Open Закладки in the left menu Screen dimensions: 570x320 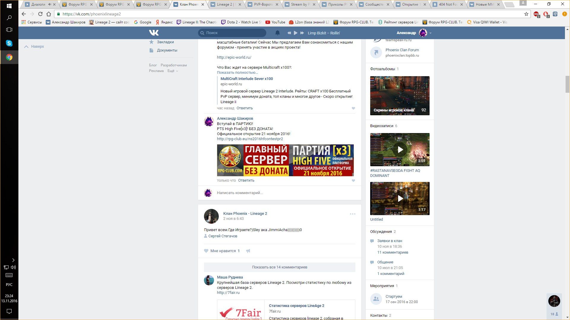click(x=165, y=42)
